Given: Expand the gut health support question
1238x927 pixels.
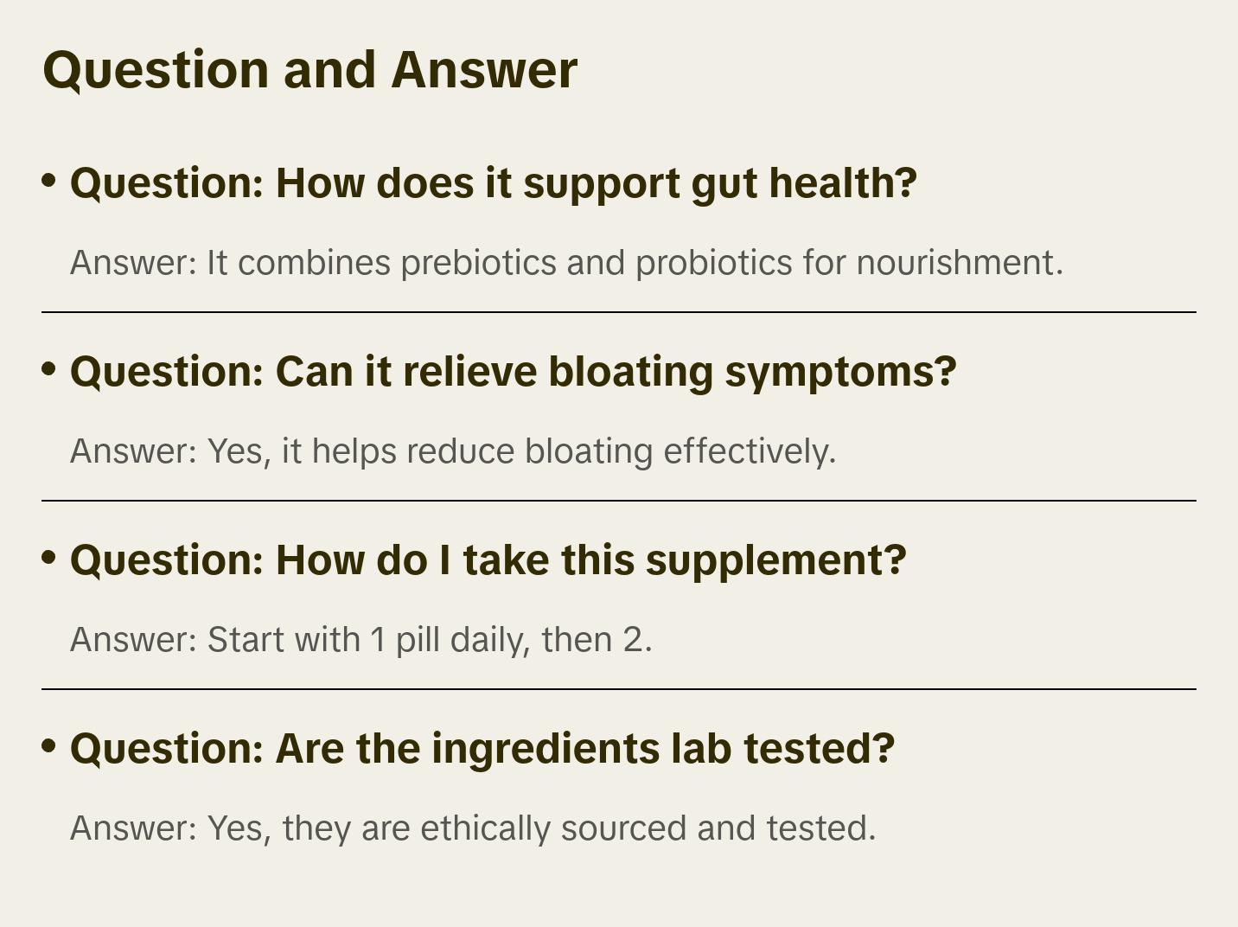Looking at the screenshot, I should tap(493, 183).
